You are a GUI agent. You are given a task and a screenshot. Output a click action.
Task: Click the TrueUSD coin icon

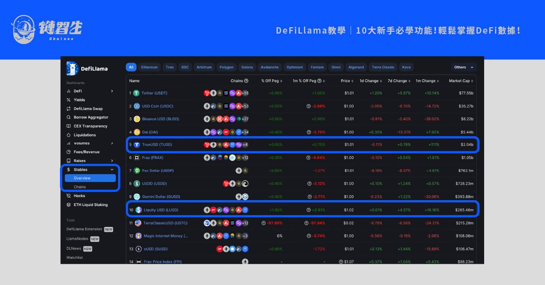[x=137, y=145]
